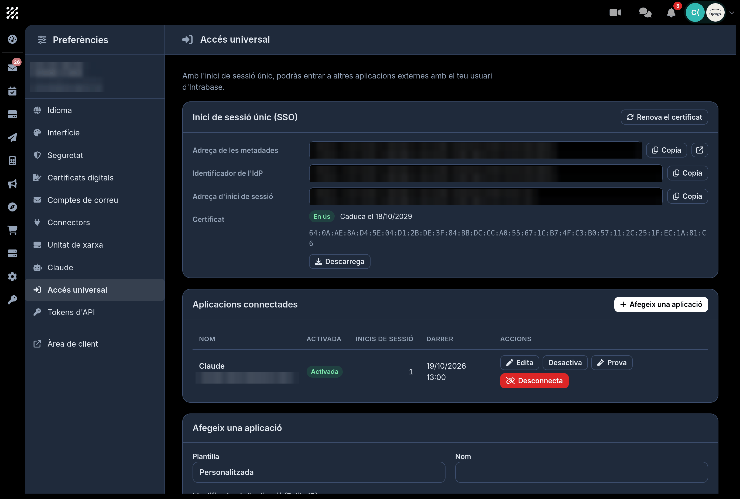Start a video call with camera icon
The image size is (740, 499).
tap(615, 12)
